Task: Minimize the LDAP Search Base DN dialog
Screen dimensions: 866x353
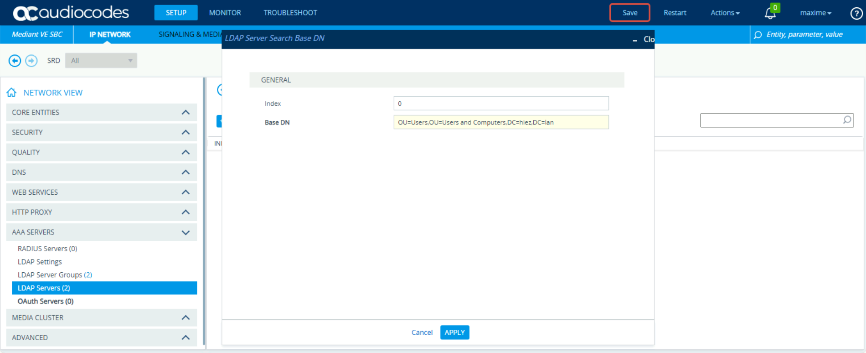Action: coord(634,40)
